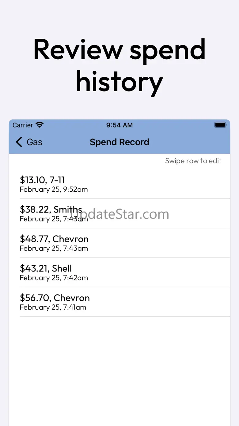Tap the February 25, 7:41am timestamp
The height and width of the screenshot is (426, 239).
(53, 307)
